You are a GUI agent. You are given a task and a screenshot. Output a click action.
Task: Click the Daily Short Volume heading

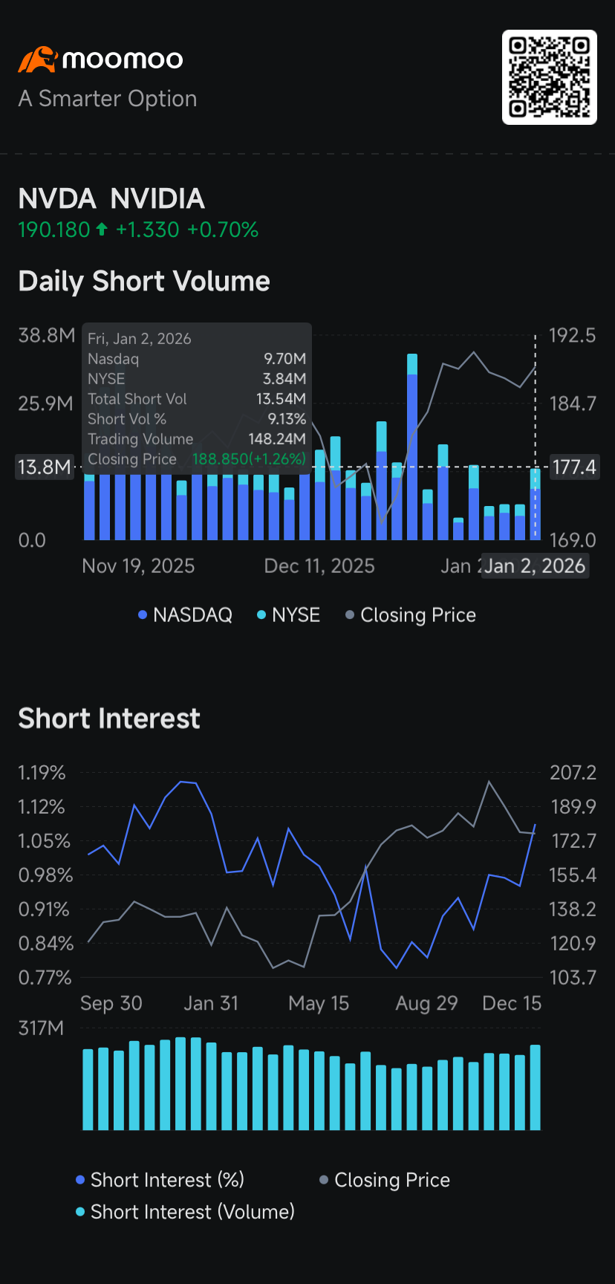144,281
